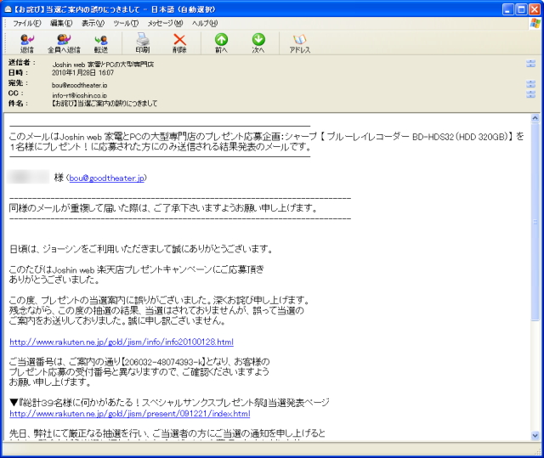Screen dimensions: 544x458
Task: Open the info20100128.html rakuten link
Action: pos(122,342)
